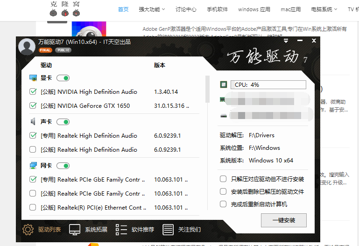Check [公版] Realtek High Definition Audio

33,149
